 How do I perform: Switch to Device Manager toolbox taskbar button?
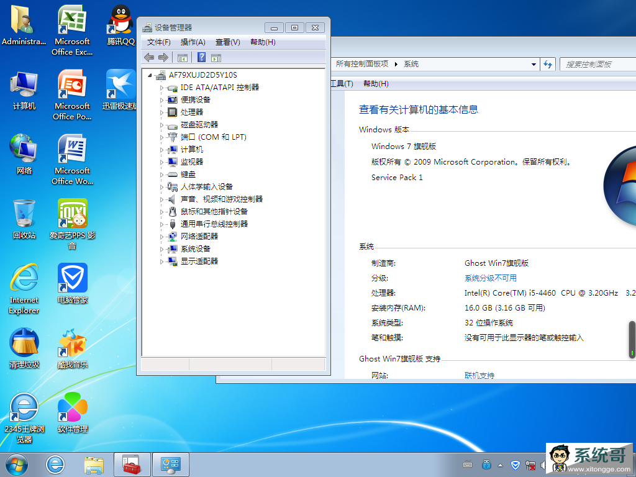pos(132,465)
